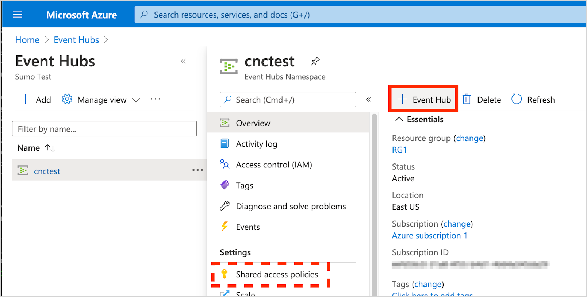Select Shared access policies in Settings
587x297 pixels.
click(277, 274)
